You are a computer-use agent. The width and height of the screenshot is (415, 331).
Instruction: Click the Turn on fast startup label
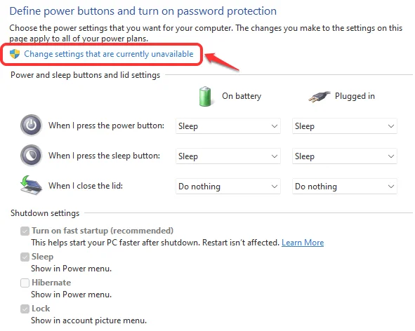[103, 231]
